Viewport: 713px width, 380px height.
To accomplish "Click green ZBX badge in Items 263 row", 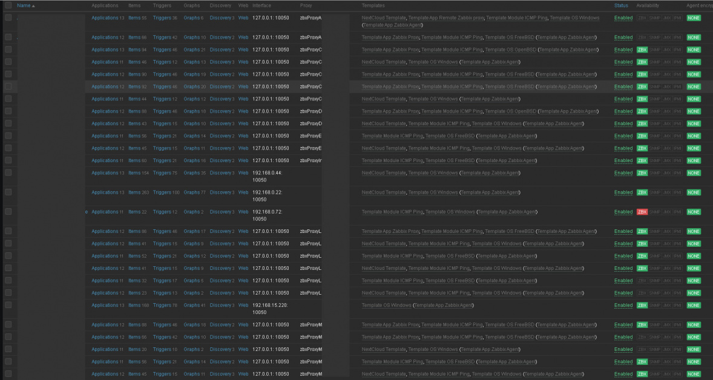I will click(x=642, y=192).
